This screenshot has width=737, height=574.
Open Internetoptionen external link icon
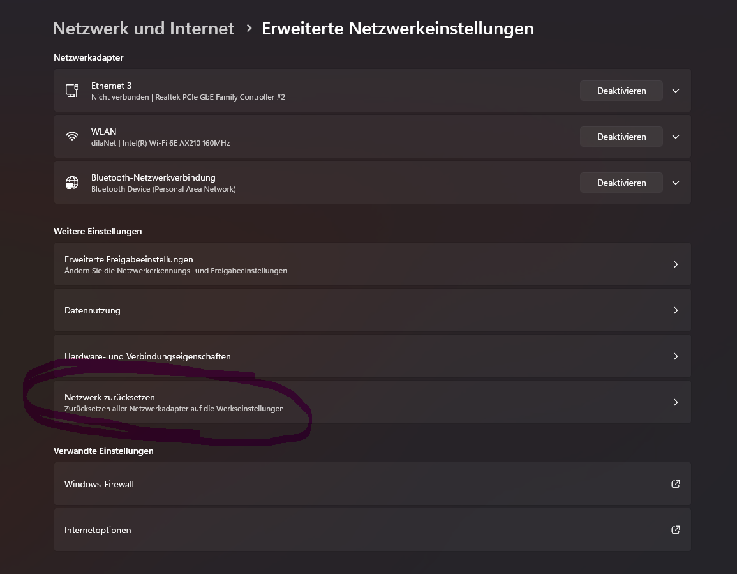(x=676, y=530)
